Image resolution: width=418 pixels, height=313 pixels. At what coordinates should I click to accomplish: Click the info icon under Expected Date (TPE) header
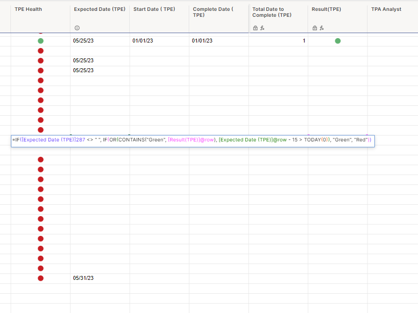point(77,28)
